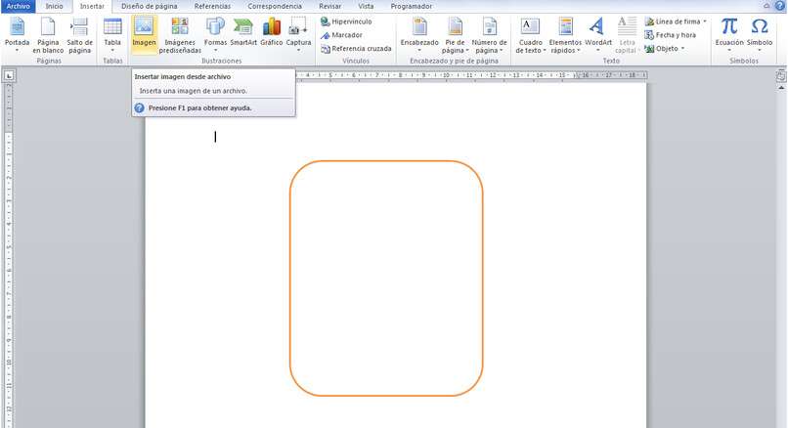The height and width of the screenshot is (428, 788).
Task: Open Word help question mark icon
Action: [779, 6]
